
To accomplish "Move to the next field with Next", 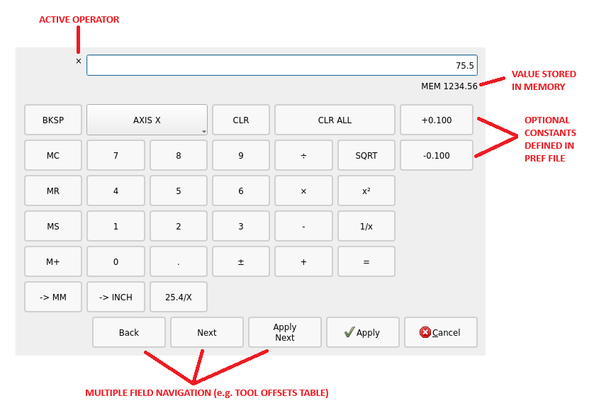I will (x=206, y=332).
